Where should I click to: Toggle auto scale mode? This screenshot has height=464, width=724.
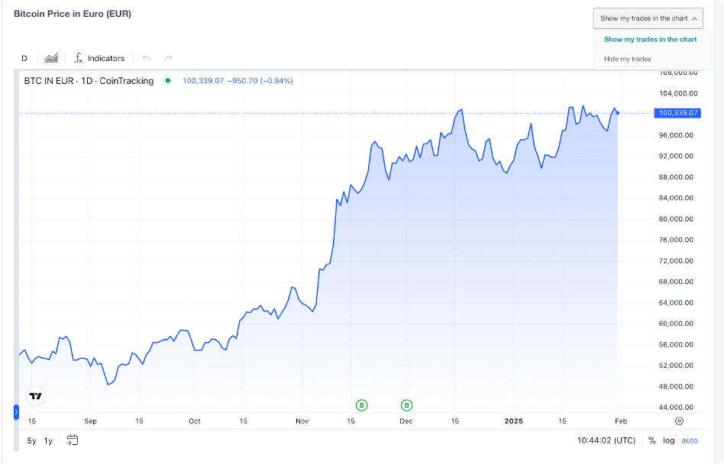[x=690, y=440]
